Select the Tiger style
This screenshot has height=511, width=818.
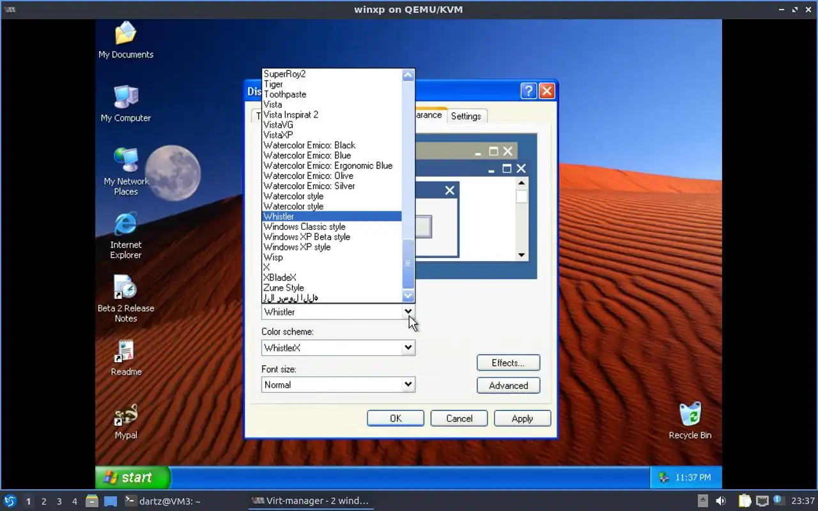(332, 84)
